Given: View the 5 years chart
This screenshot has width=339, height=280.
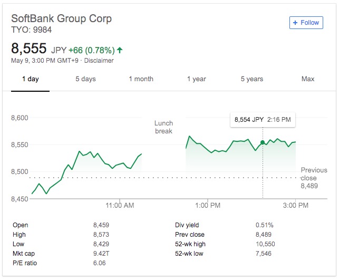Looking at the screenshot, I should tap(251, 79).
